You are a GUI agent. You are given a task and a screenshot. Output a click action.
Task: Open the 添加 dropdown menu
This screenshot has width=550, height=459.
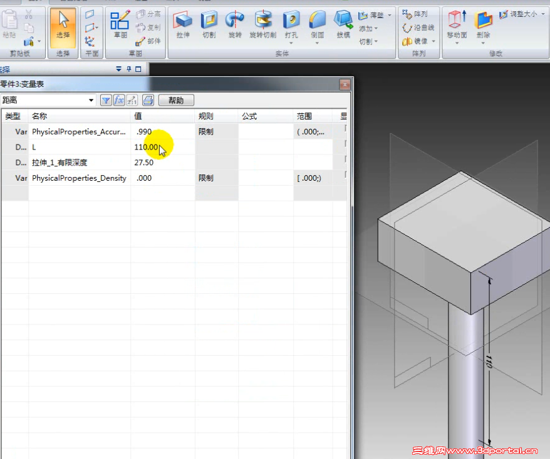click(368, 28)
